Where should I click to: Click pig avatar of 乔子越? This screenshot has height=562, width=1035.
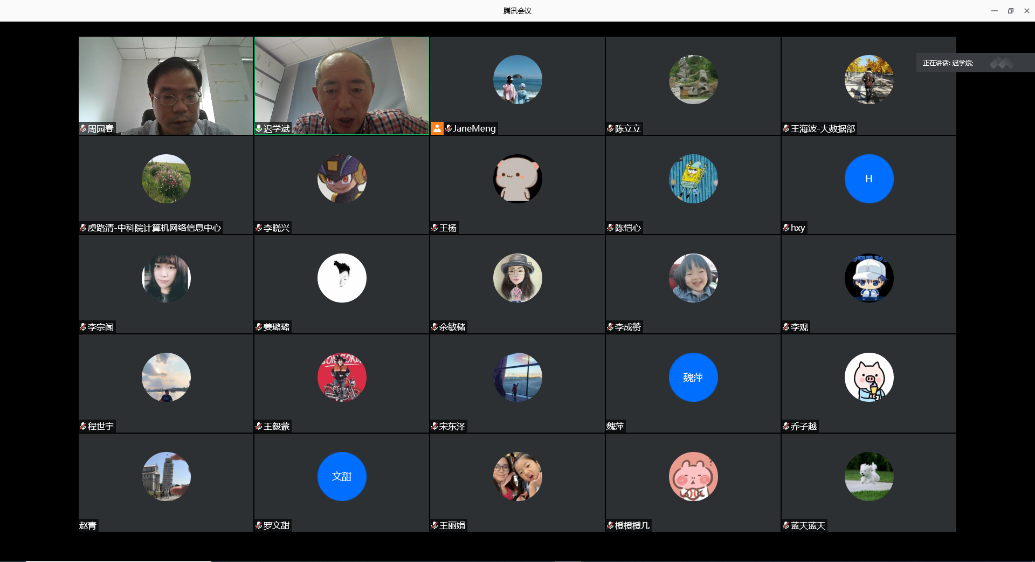click(x=868, y=377)
